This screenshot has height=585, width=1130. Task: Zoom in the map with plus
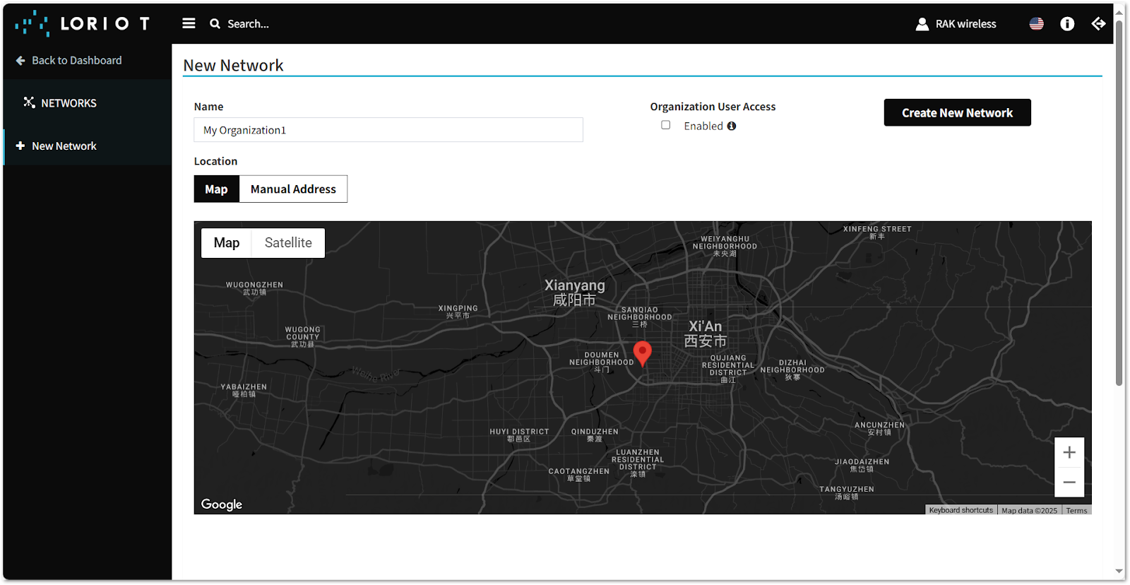pos(1069,452)
